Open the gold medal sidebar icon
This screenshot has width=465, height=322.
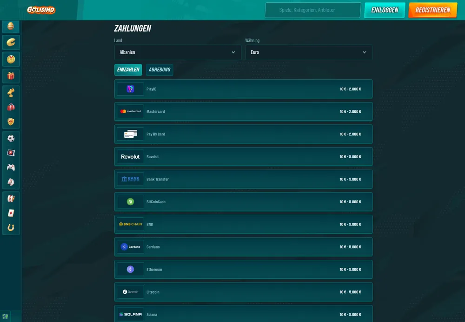[11, 59]
